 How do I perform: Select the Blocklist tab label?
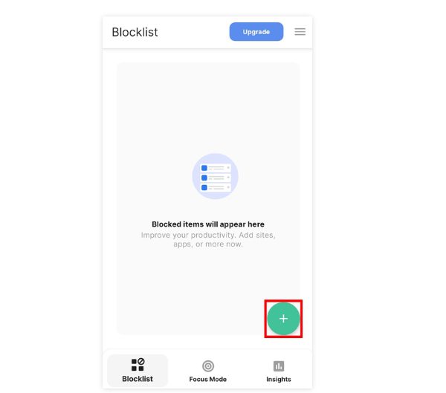[138, 379]
